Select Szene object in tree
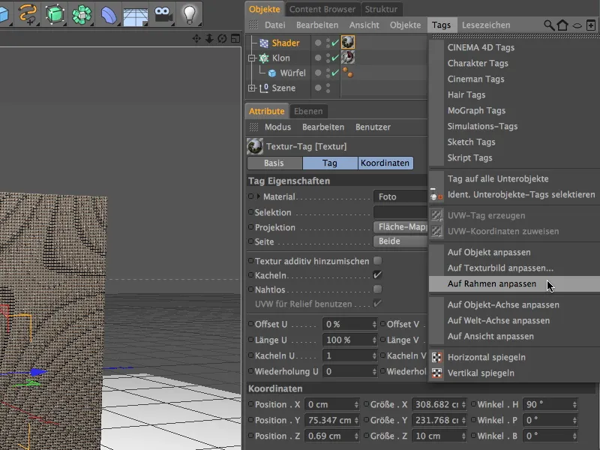The width and height of the screenshot is (600, 450). click(283, 88)
